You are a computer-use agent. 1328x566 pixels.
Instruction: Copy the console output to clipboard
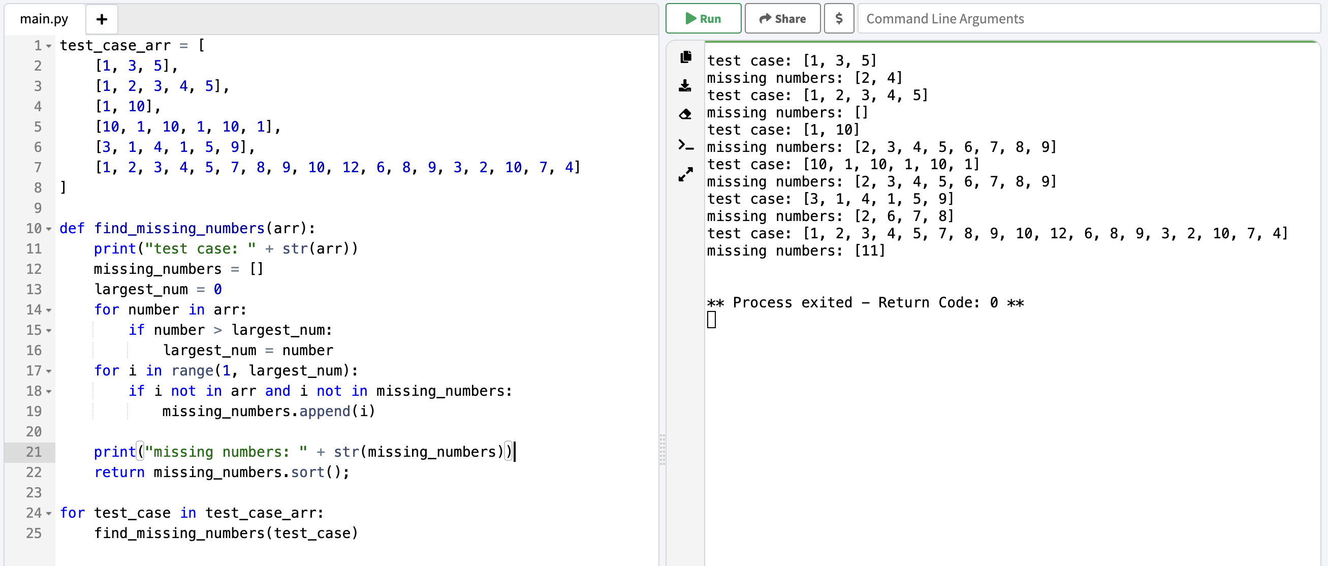(686, 58)
